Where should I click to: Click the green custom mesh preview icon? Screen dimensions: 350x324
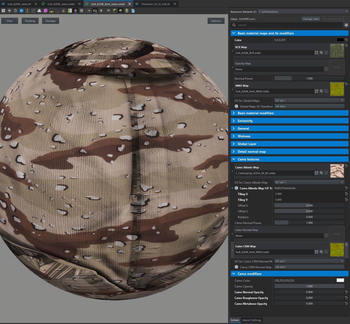pos(127,10)
